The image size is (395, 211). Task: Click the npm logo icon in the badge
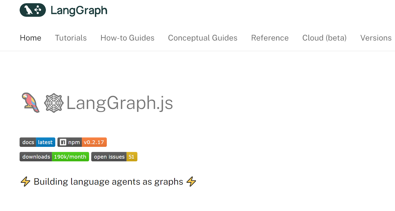[63, 142]
